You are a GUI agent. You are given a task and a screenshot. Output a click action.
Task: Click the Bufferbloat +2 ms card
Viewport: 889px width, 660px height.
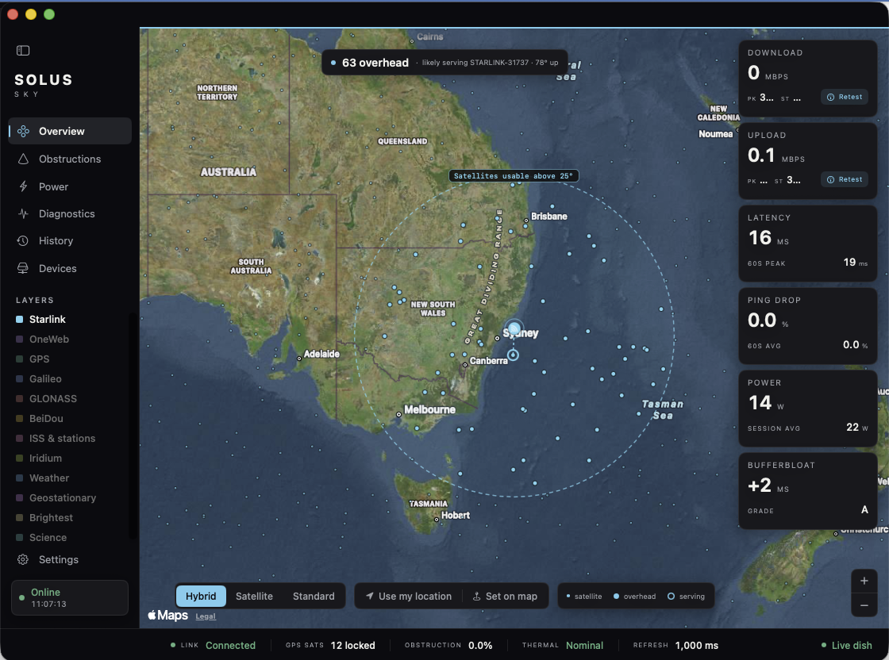[x=808, y=490]
